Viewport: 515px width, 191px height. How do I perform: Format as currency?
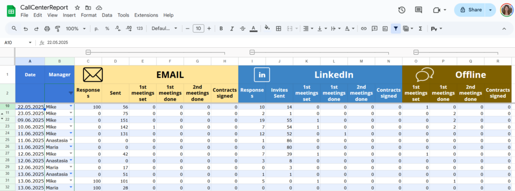[96, 29]
